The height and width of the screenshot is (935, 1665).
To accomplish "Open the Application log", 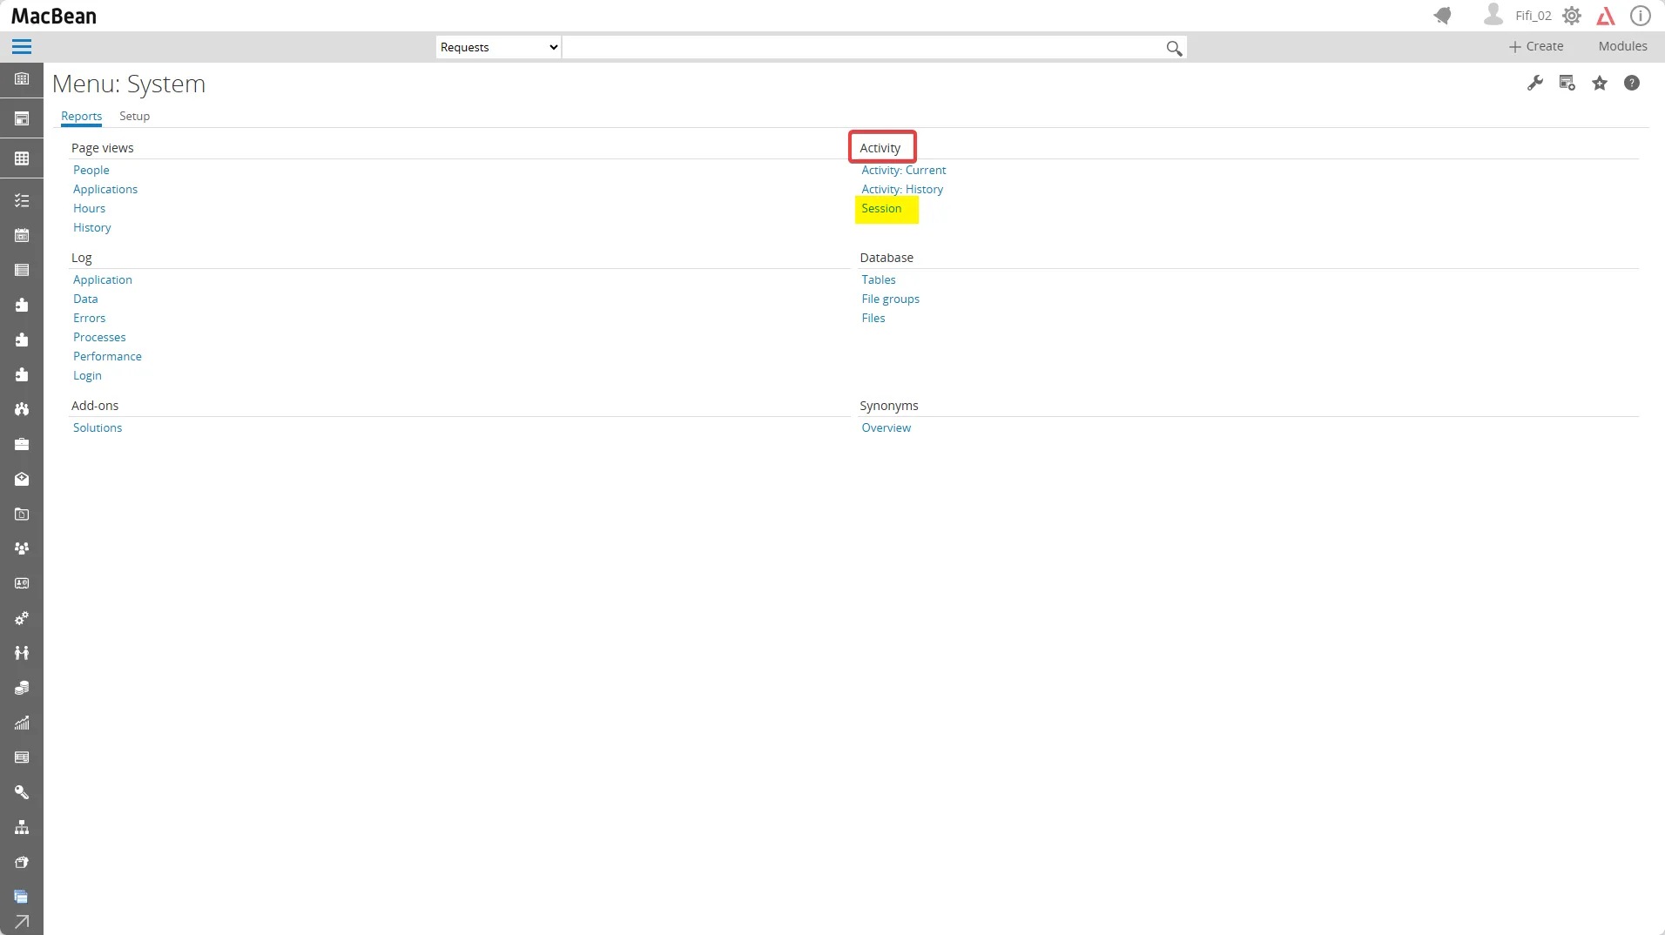I will tap(103, 279).
